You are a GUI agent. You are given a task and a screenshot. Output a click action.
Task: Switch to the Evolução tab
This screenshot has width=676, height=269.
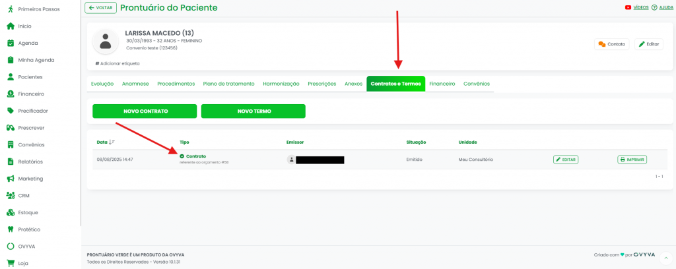pyautogui.click(x=102, y=84)
